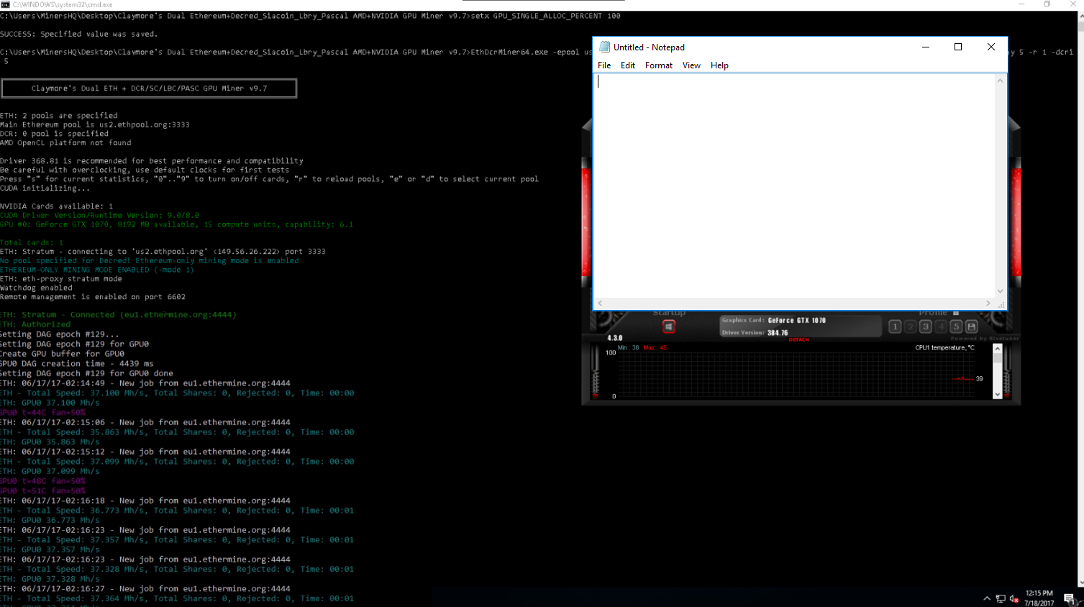This screenshot has height=607, width=1084.
Task: Open the Notepad View menu
Action: click(691, 65)
